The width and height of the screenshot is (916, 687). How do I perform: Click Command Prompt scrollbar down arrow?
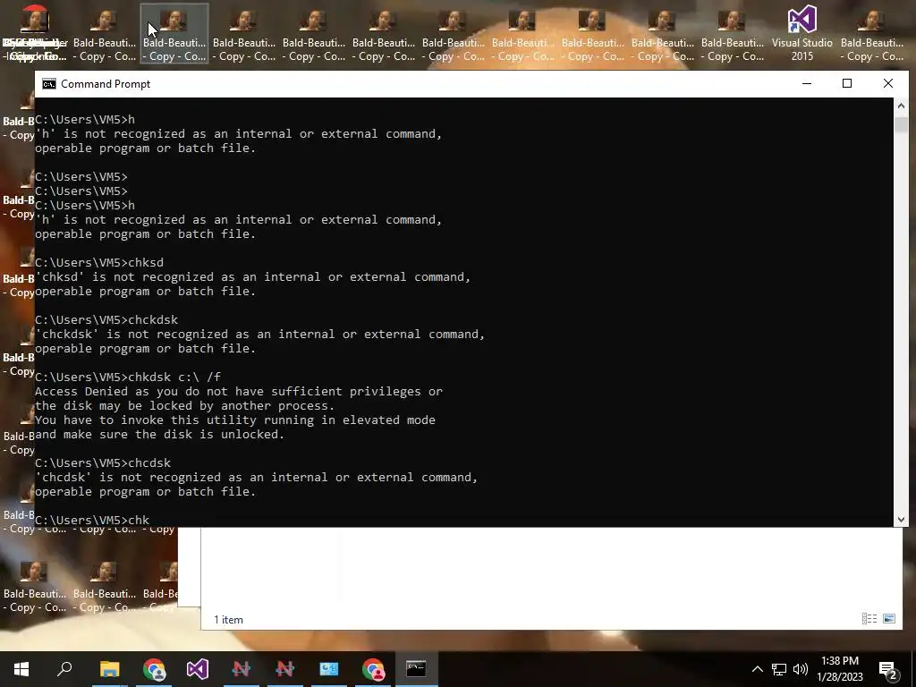click(x=901, y=519)
